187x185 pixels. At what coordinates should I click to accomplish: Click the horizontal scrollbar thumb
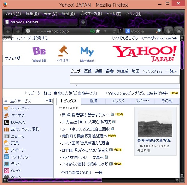55,180
